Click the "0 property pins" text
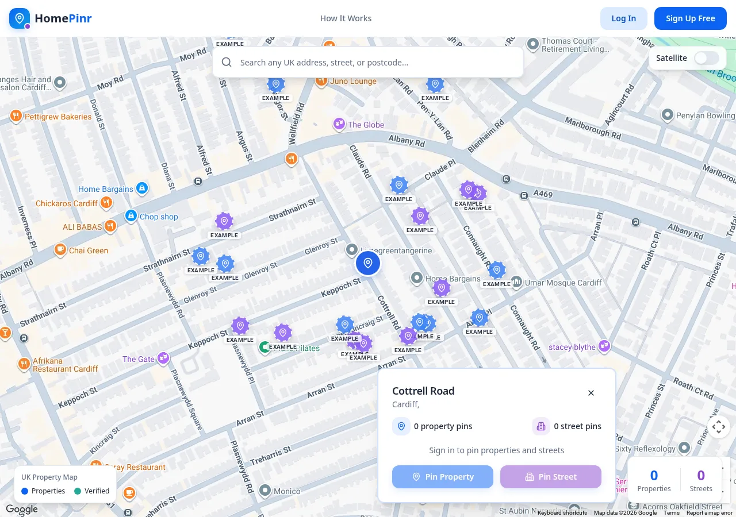Screen dimensions: 736x517 (443, 426)
